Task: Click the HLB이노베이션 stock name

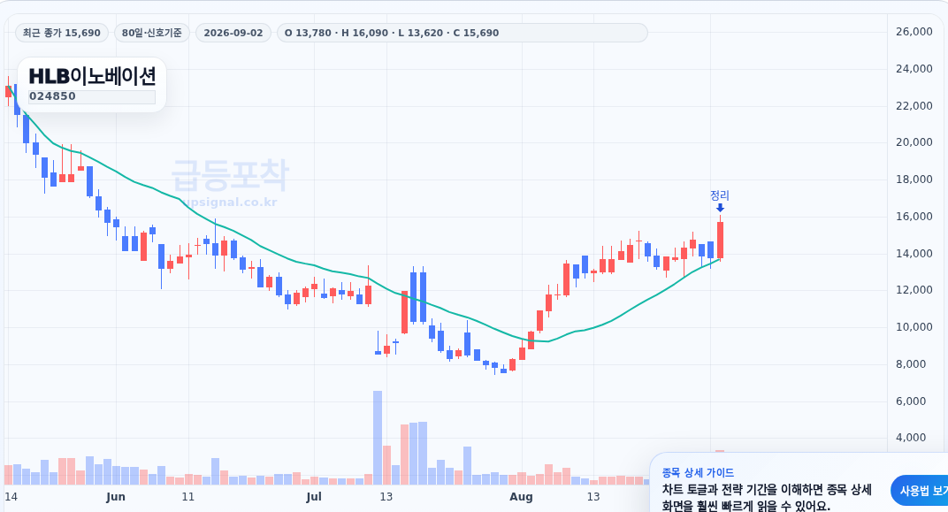Action: pos(93,75)
